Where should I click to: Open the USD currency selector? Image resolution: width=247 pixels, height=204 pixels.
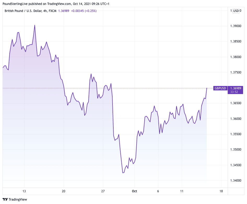tap(236, 11)
